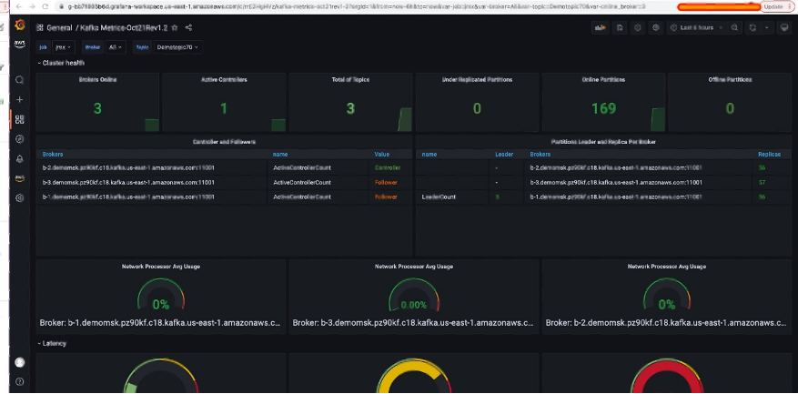The image size is (798, 394).
Task: Open the Brokers Online panel title menu
Action: [97, 80]
